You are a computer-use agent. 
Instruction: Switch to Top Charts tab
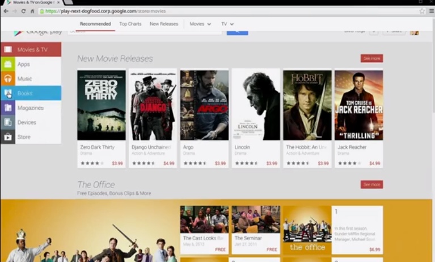130,24
